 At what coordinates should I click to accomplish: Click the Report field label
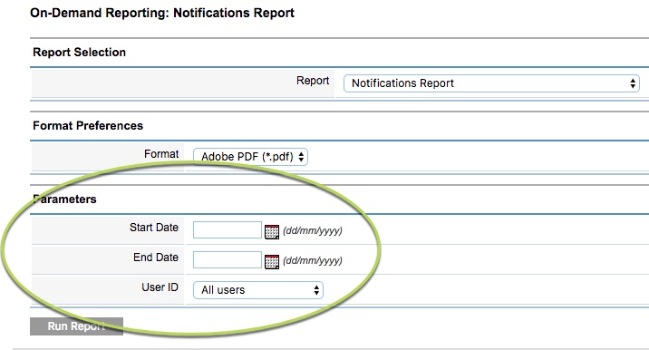point(313,81)
